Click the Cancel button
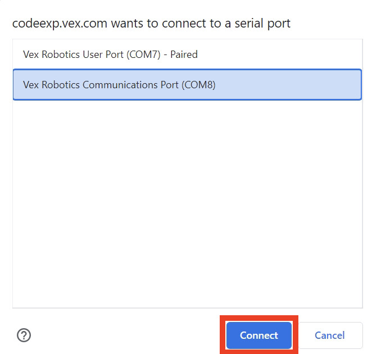Image resolution: width=372 pixels, height=354 pixels. [330, 335]
